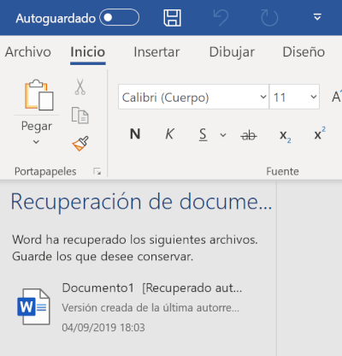Screen dimensions: 342x356
Task: Switch to the Insertar tab
Action: 156,52
